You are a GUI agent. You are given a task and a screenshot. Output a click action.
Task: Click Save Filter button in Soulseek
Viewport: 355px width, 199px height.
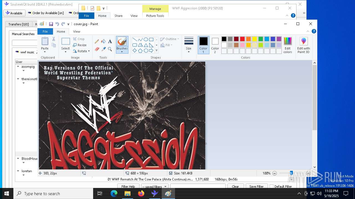pos(256,186)
